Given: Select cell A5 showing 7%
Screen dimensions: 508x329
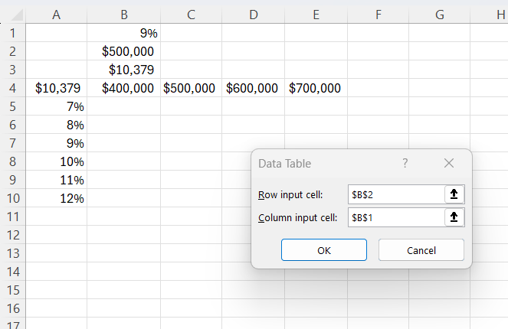Looking at the screenshot, I should pos(57,106).
